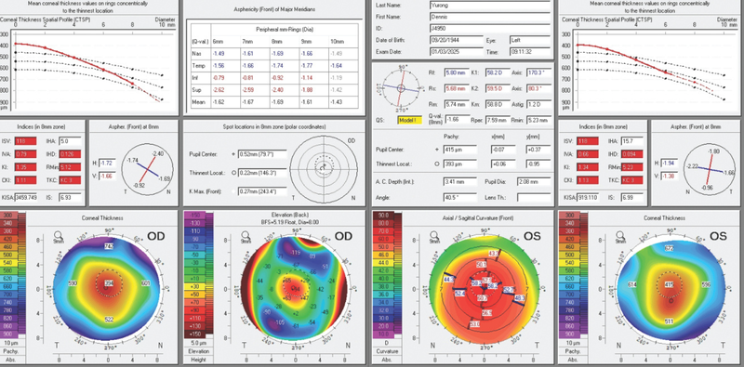Screen dimensions: 744x367
Task: Click the IS value 6.93
Action: [x=70, y=196]
